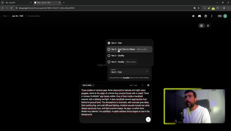231x131 pixels.
Task: Open the generation settings sliders icon
Action: click(x=148, y=85)
